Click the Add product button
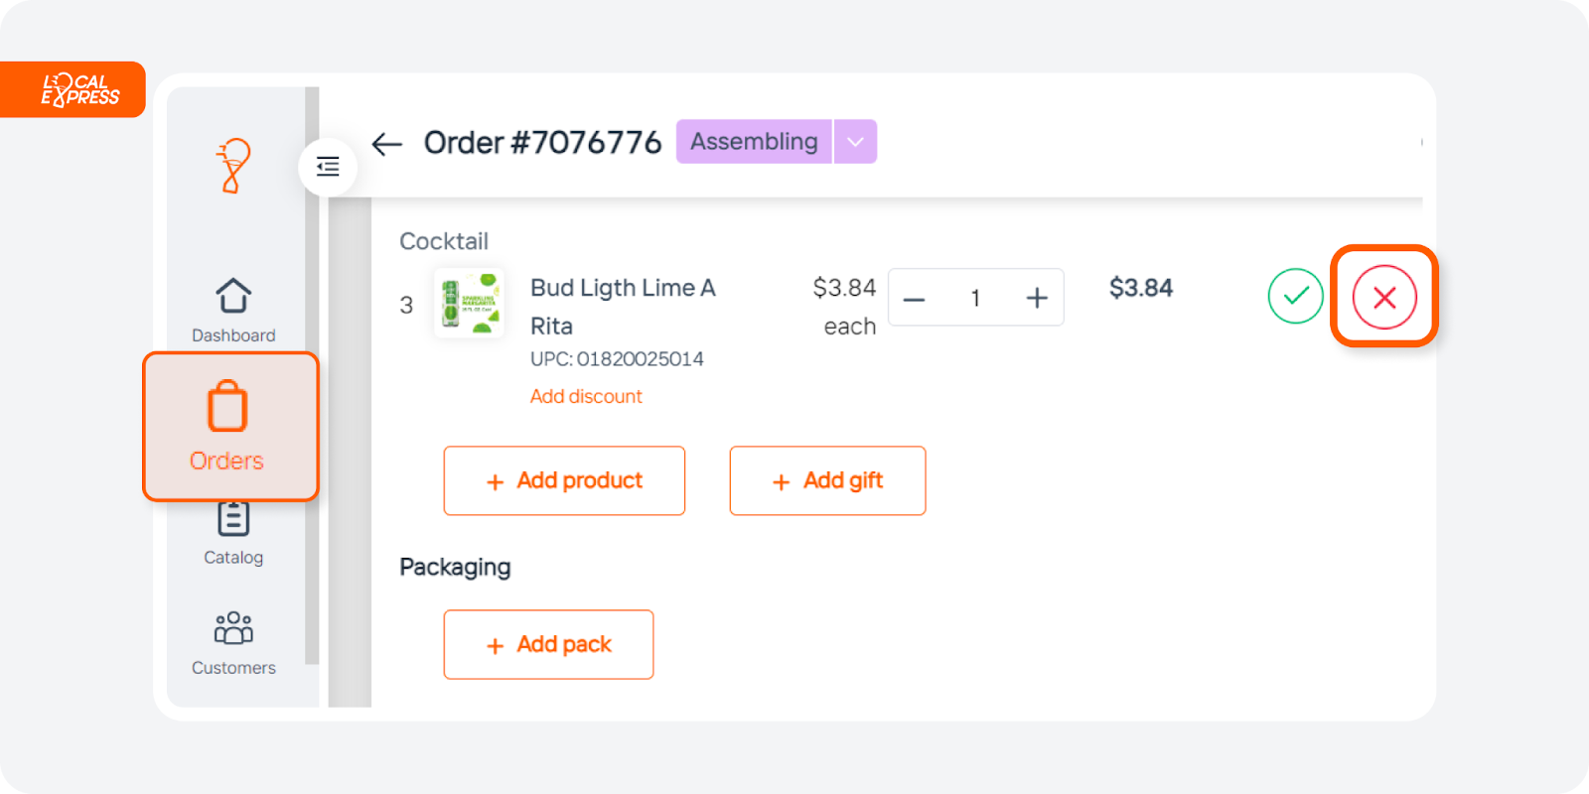Viewport: 1589px width, 794px height. tap(564, 480)
